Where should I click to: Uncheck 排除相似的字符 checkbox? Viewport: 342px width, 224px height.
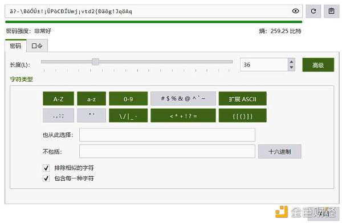[x=46, y=168]
